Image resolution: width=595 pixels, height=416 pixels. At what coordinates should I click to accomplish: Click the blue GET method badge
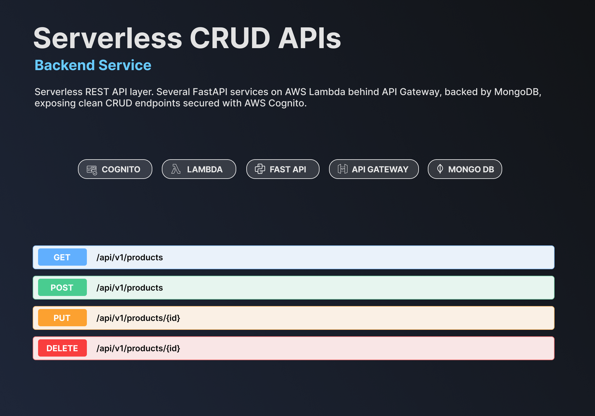tap(62, 257)
